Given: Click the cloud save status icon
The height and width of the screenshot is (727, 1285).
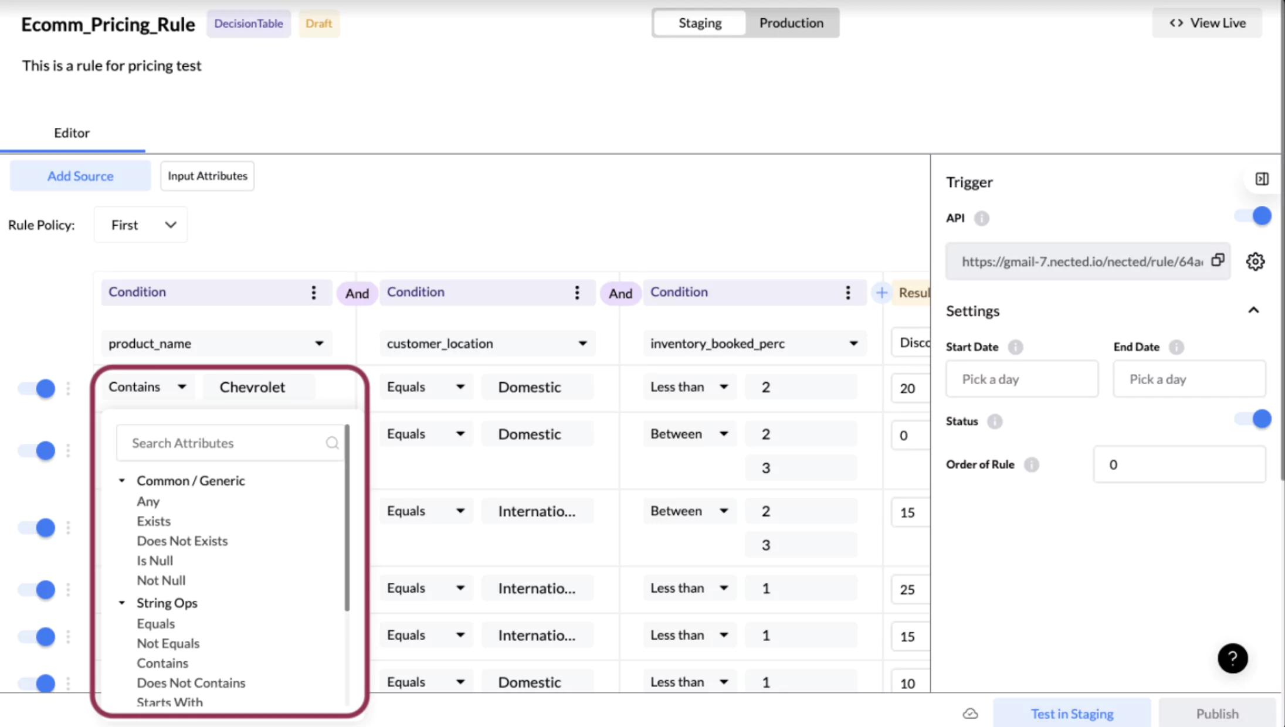Looking at the screenshot, I should [970, 714].
